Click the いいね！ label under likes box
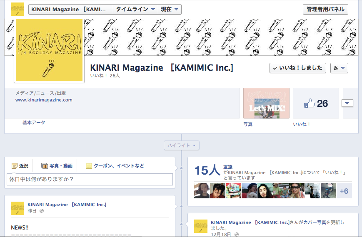This screenshot has height=237, width=362. pos(301,124)
